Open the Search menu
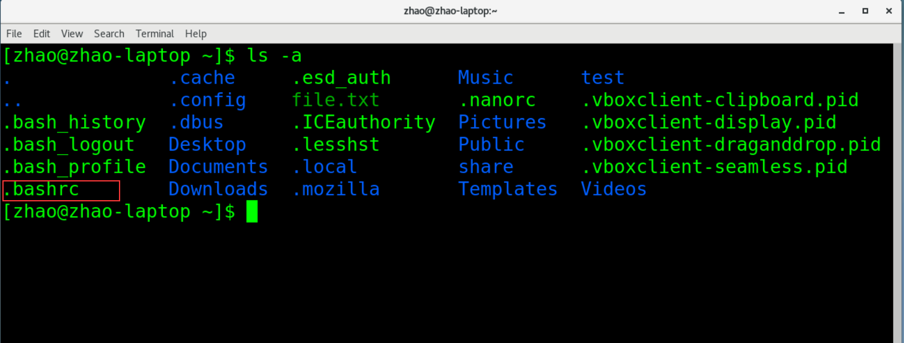 [x=109, y=34]
